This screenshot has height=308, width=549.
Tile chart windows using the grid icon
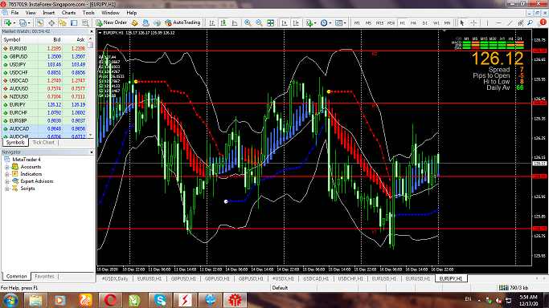(271, 22)
